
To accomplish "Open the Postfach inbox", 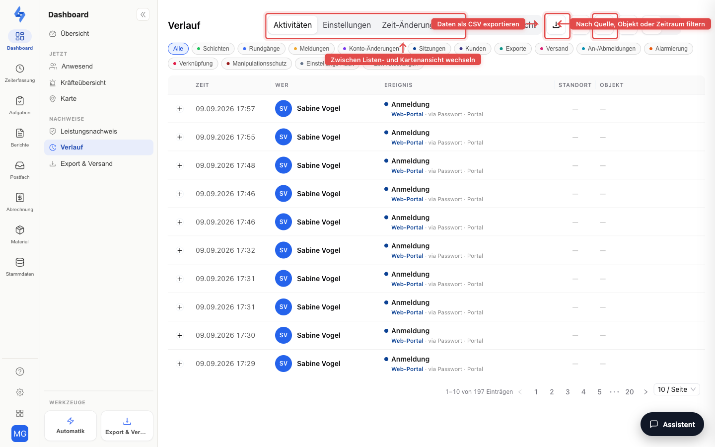I will pyautogui.click(x=20, y=170).
